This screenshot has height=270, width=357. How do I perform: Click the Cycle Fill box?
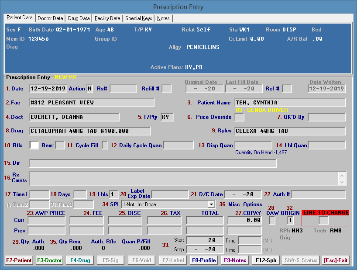[105, 145]
